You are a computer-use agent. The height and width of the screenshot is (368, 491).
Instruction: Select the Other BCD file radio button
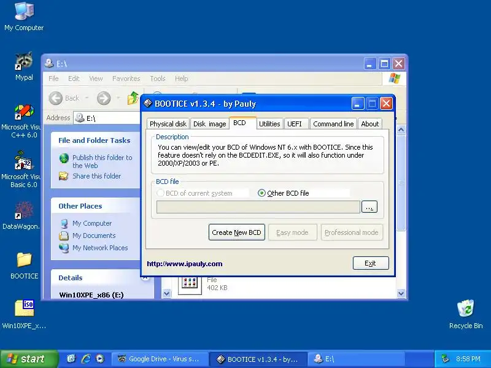pos(261,193)
